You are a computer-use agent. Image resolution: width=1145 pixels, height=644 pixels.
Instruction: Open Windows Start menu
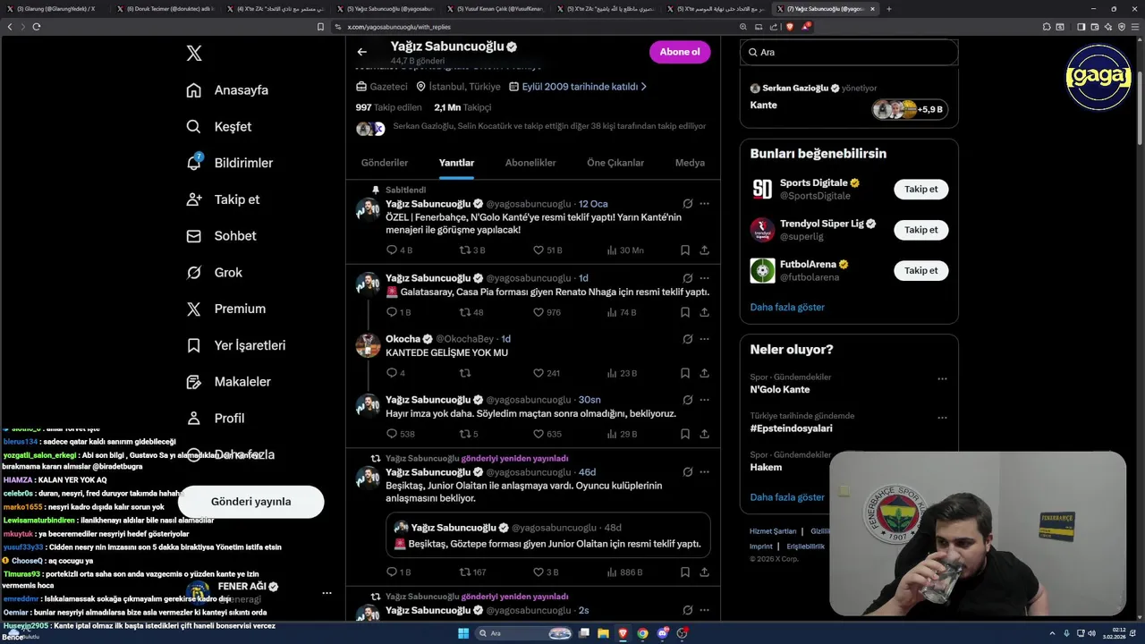coord(463,633)
